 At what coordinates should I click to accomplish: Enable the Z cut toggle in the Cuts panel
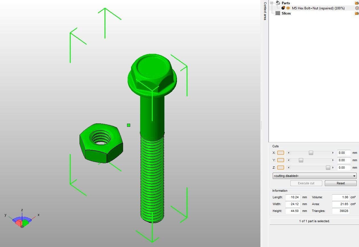(x=280, y=168)
